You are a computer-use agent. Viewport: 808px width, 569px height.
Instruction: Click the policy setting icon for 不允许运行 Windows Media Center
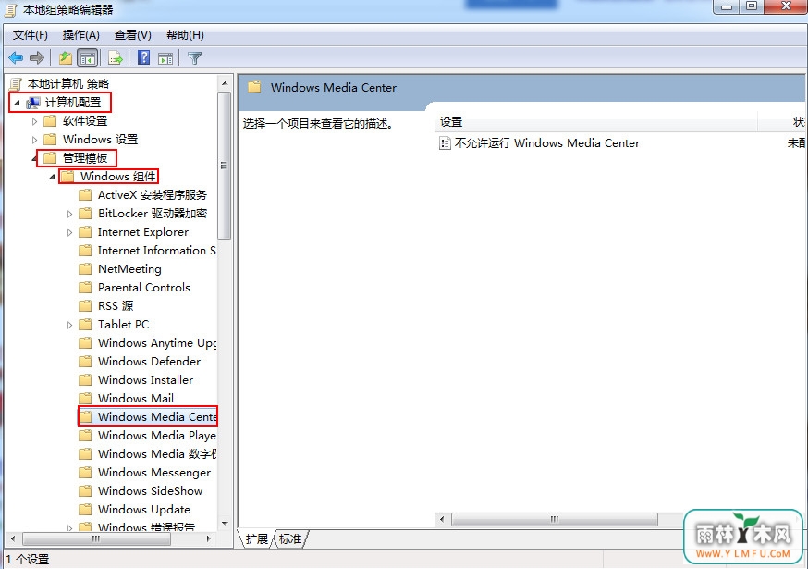point(444,143)
